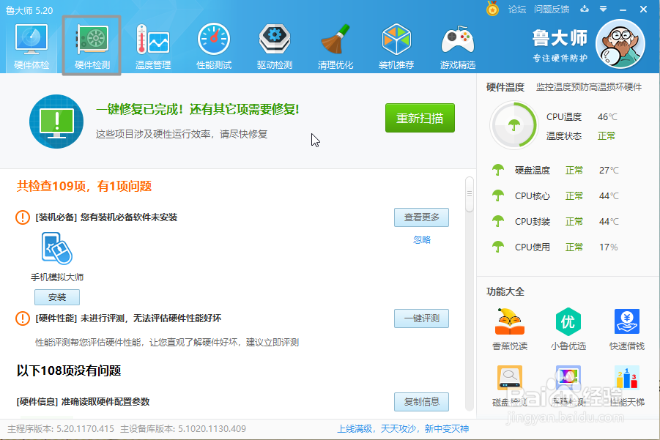Click the 硬盘温度 umbrella status icon
This screenshot has height=440, width=660.
point(498,170)
